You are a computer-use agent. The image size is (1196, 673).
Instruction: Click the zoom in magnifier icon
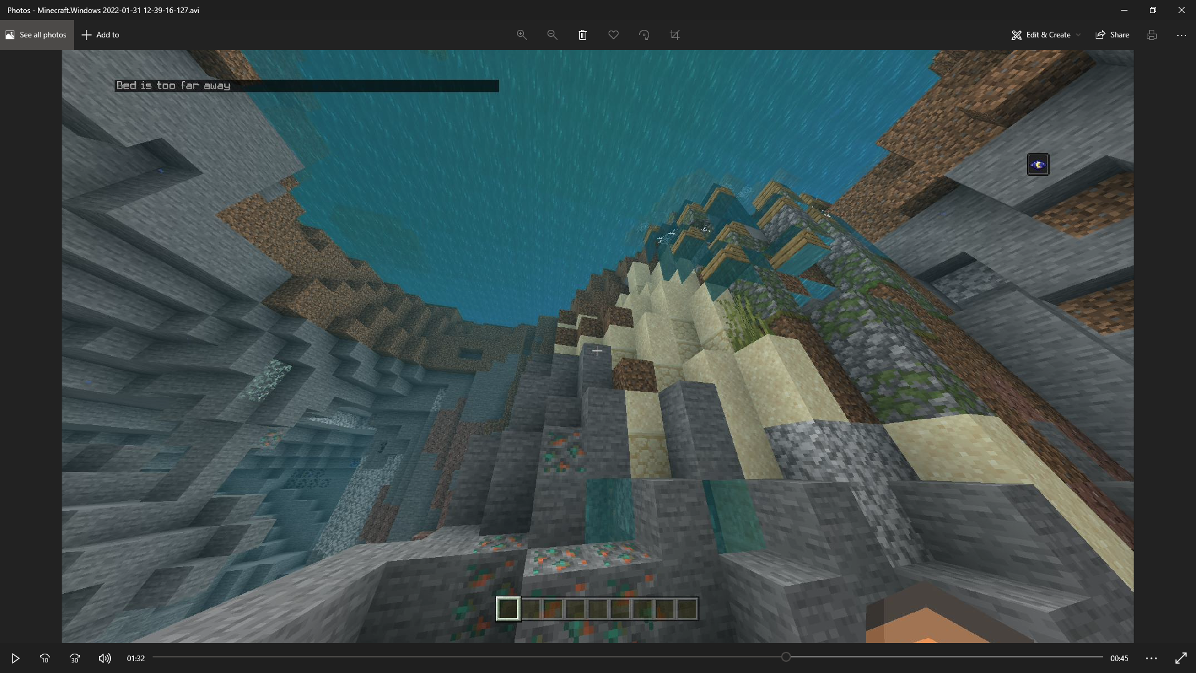[x=522, y=35]
